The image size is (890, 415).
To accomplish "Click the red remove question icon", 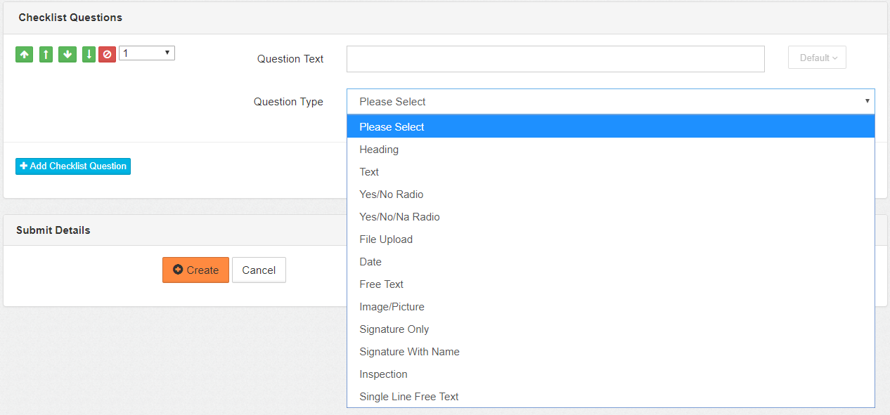I will pos(107,54).
